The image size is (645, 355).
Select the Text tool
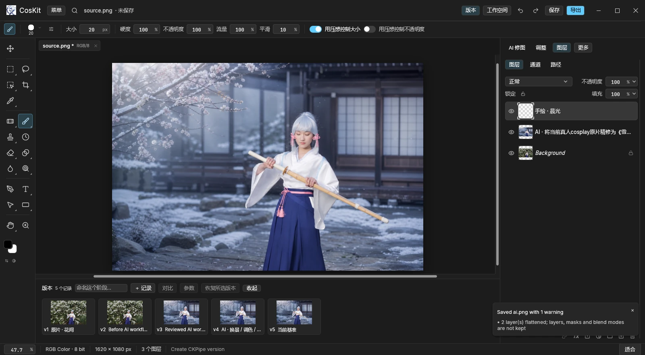[x=26, y=189]
